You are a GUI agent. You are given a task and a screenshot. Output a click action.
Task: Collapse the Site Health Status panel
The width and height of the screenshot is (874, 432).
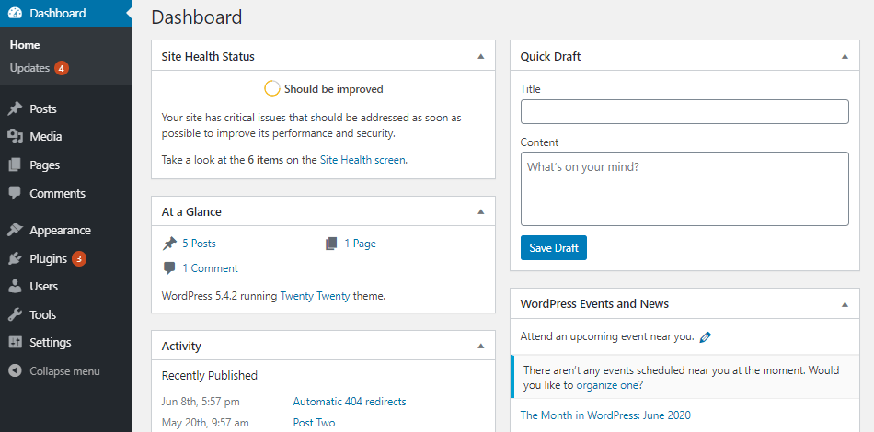[x=481, y=56]
